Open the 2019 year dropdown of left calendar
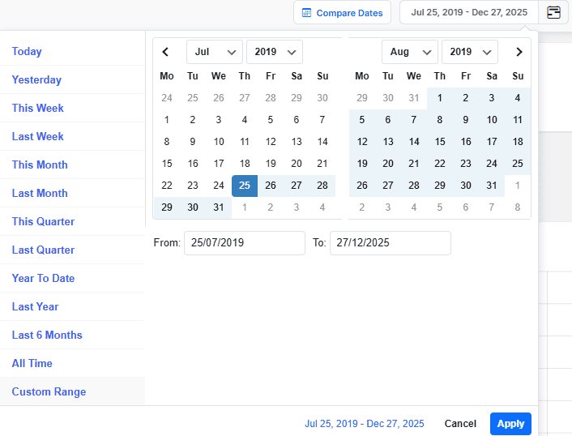Screen dimensions: 572x436 [x=275, y=52]
